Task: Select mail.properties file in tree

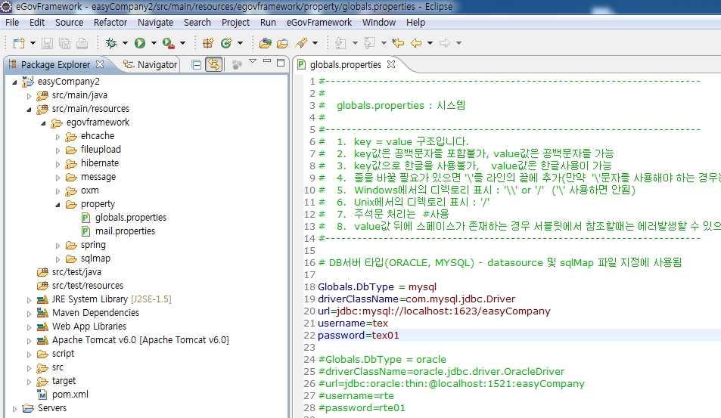Action: (x=125, y=231)
